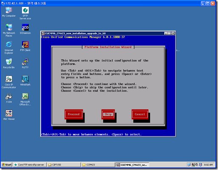Click the system clock showing 8:02 AM

pyautogui.click(x=208, y=164)
